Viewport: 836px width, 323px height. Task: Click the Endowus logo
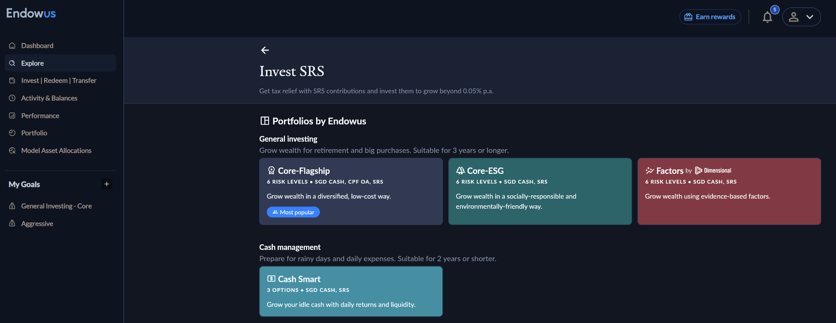31,13
